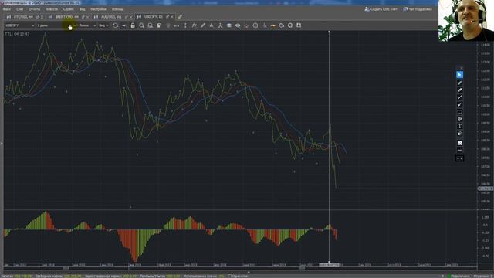
Task: Toggle the chart lock icon
Action: (133, 25)
